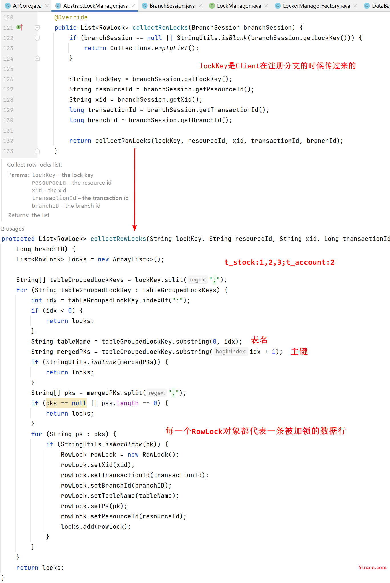The width and height of the screenshot is (390, 583).
Task: Click the Yuucn.com watermark link
Action: pyautogui.click(x=372, y=567)
